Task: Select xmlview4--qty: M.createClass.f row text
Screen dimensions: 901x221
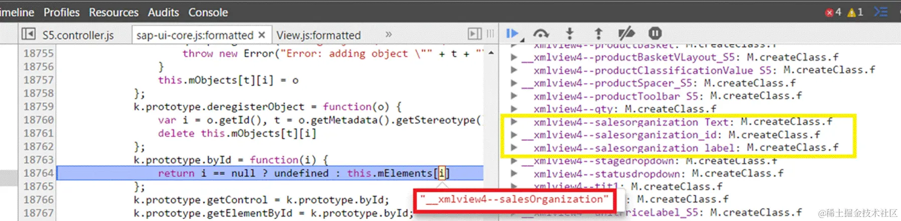Action: (x=625, y=109)
